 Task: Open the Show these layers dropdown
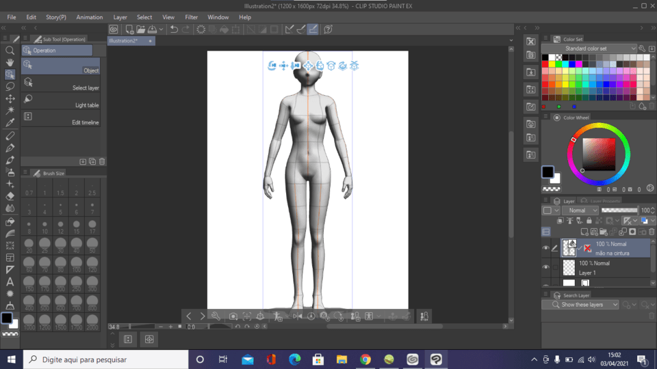tap(580, 305)
